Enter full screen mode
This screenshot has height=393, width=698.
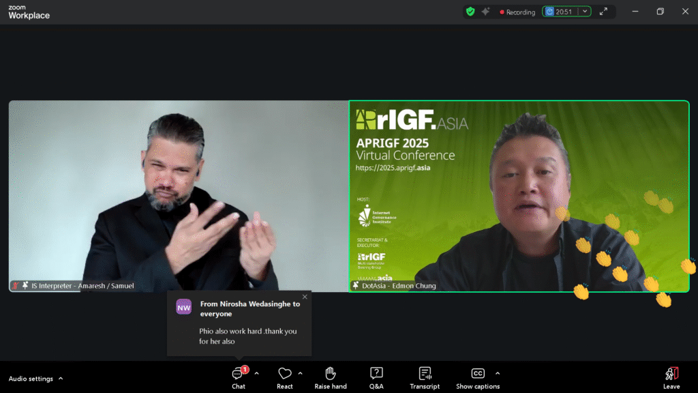tap(603, 12)
